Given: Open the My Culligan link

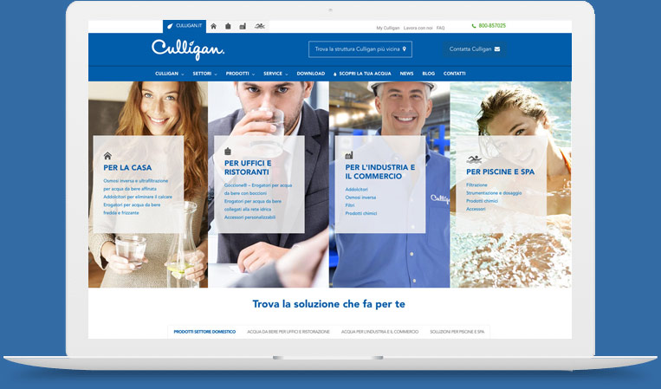Looking at the screenshot, I should point(388,28).
